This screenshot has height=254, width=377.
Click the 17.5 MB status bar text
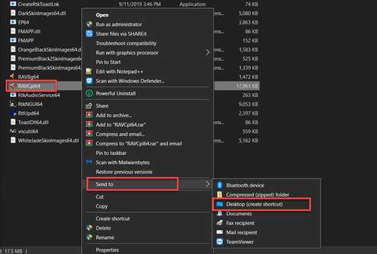click(13, 251)
